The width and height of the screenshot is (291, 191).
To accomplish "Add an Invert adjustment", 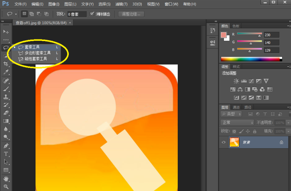I will (236, 98).
